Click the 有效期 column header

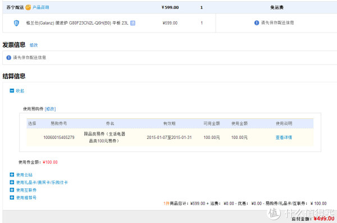170,123
